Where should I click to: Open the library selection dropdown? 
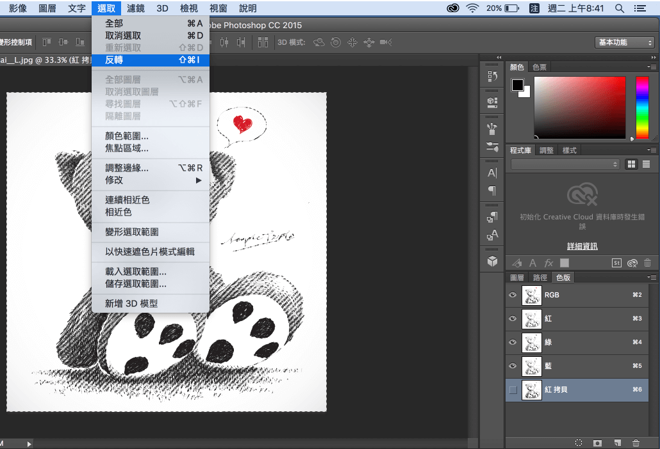565,164
